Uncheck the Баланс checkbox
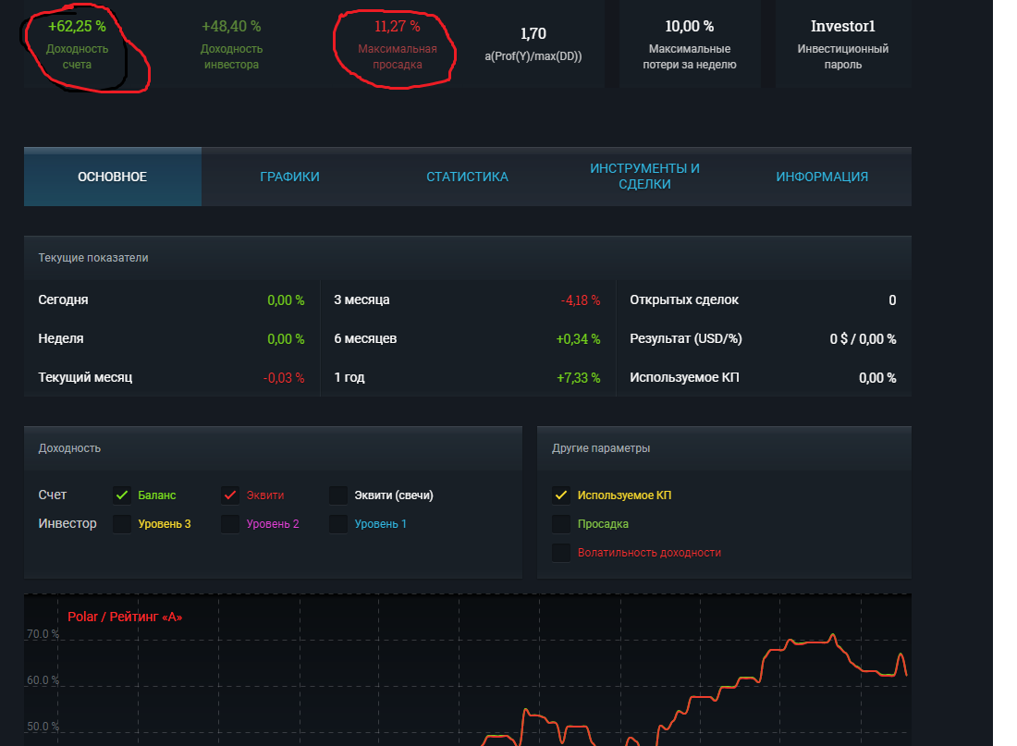The height and width of the screenshot is (746, 1017). pyautogui.click(x=122, y=495)
